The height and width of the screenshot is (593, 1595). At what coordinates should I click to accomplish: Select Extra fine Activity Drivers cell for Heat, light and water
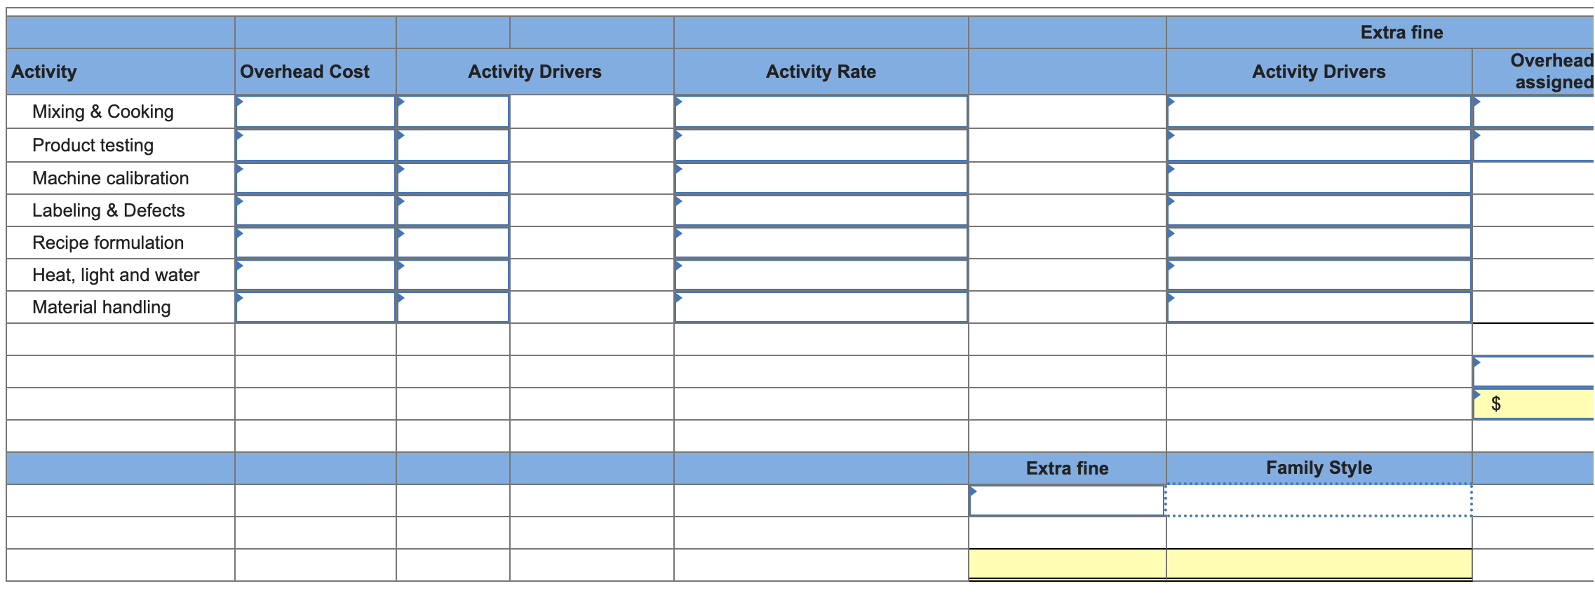[1319, 275]
